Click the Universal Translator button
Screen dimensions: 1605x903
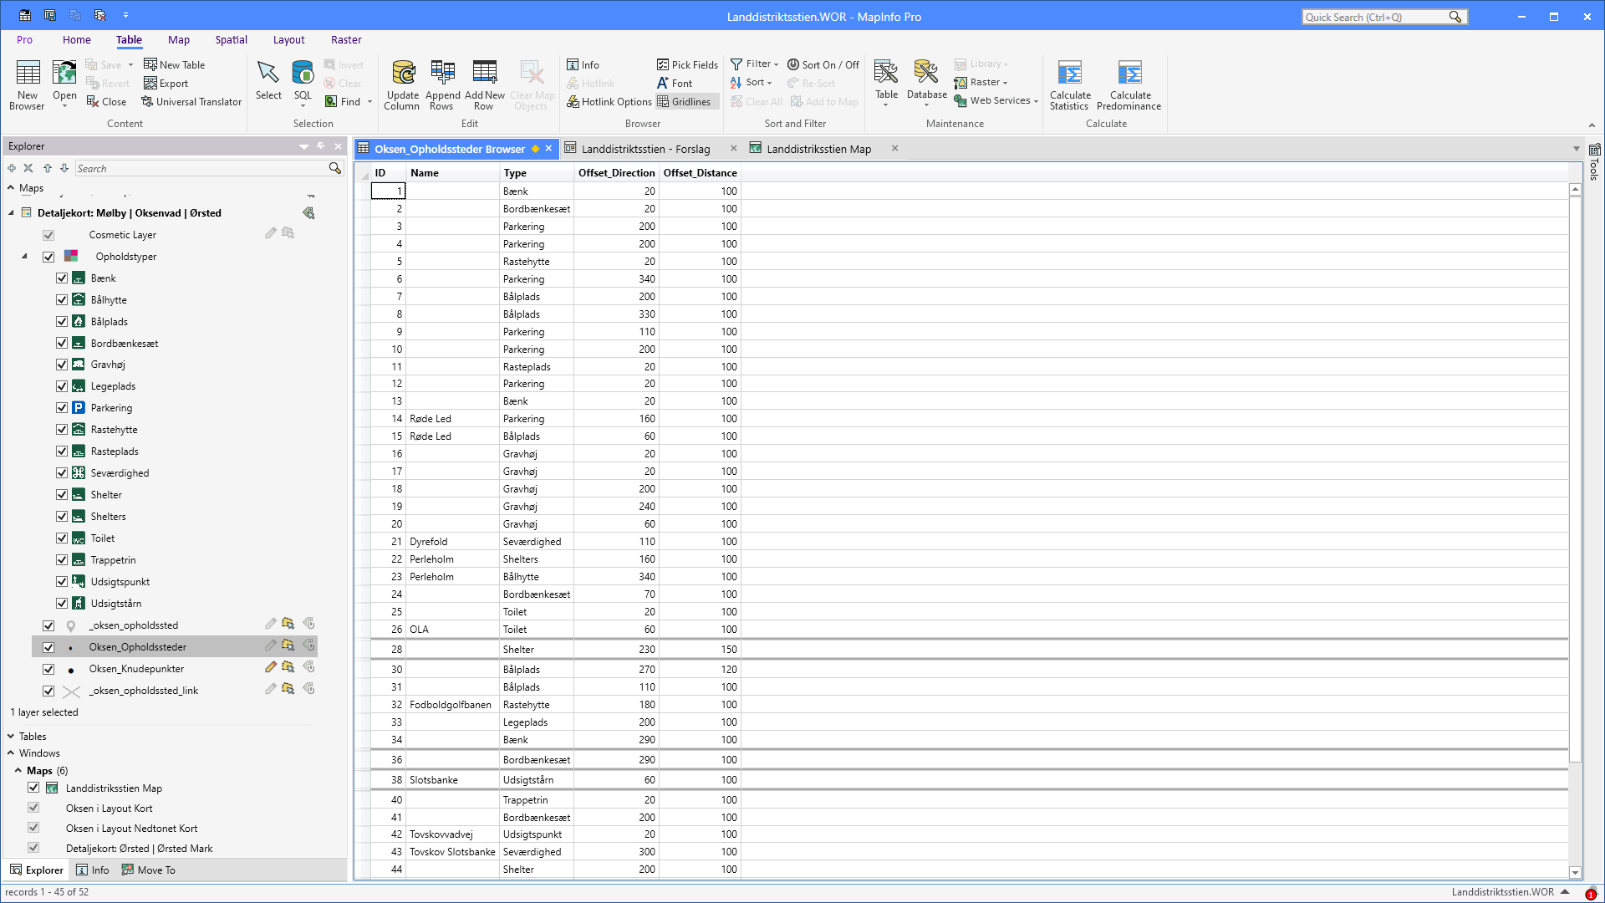pyautogui.click(x=191, y=102)
